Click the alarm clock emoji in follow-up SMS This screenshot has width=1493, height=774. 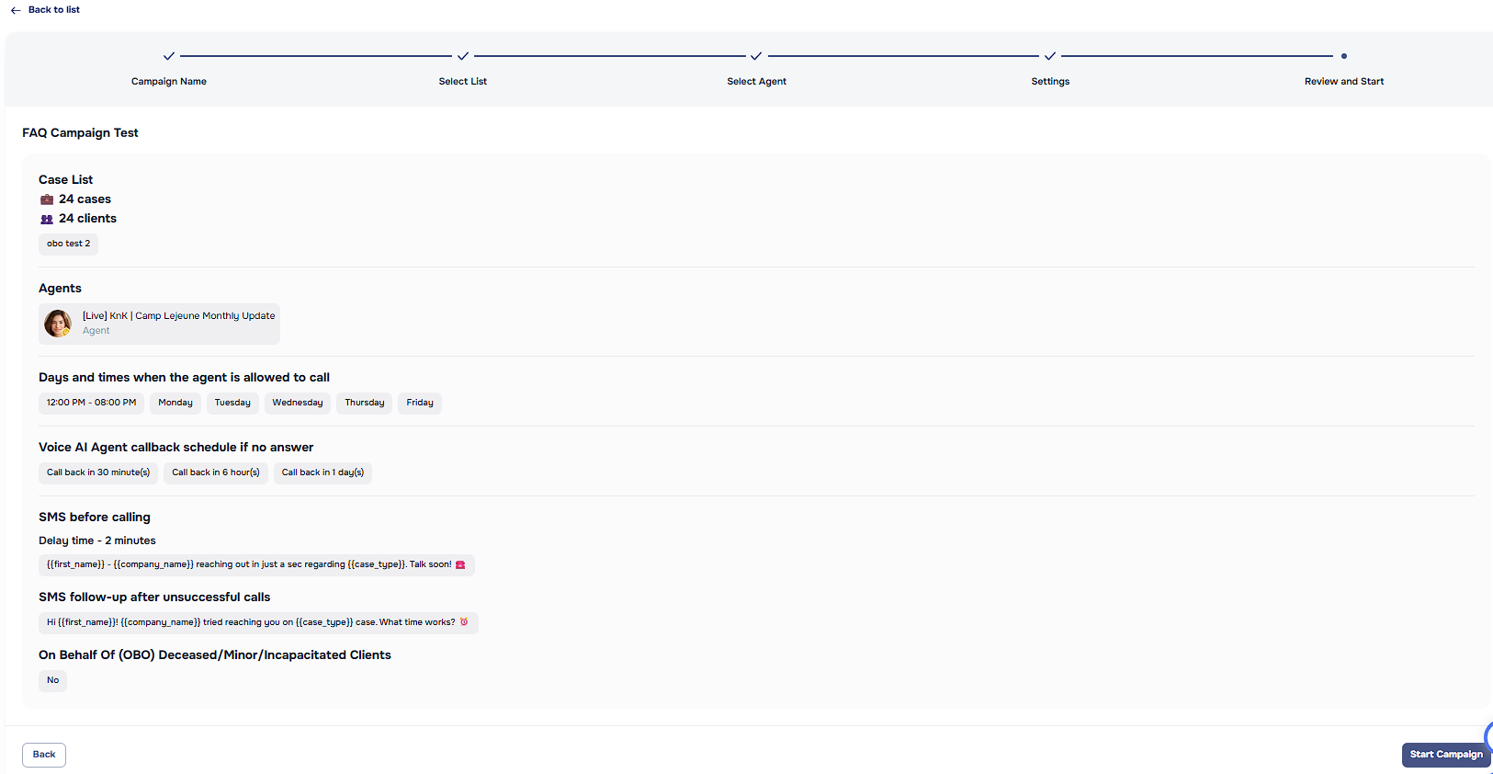(464, 622)
